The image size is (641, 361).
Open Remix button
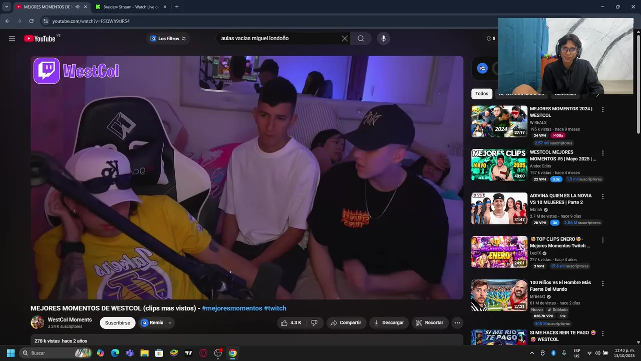152,323
